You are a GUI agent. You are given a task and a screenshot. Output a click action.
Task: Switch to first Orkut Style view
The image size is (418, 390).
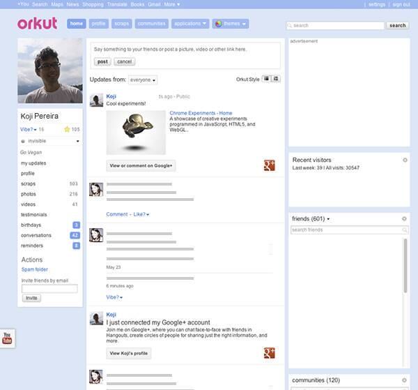click(266, 79)
